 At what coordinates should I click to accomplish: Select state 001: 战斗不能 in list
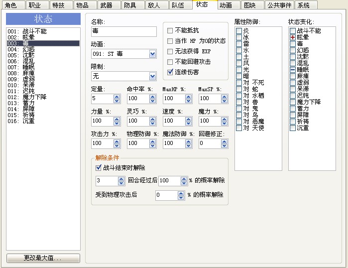click(43, 31)
